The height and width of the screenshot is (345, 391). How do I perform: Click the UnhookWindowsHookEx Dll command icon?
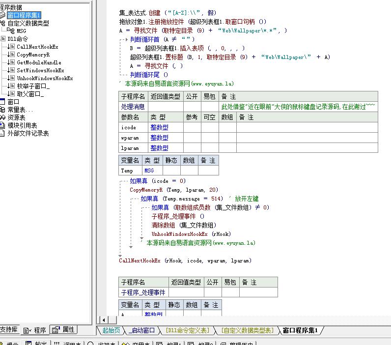click(11, 78)
